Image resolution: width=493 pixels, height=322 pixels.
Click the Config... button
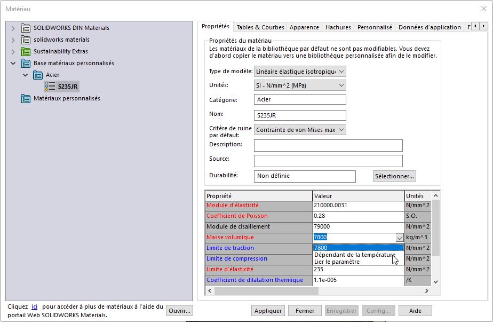378,311
